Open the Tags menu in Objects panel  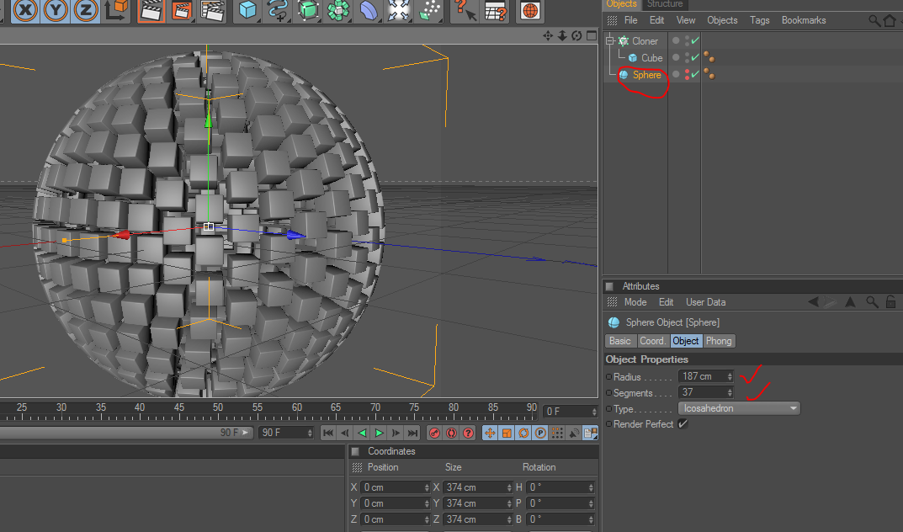[x=759, y=20]
